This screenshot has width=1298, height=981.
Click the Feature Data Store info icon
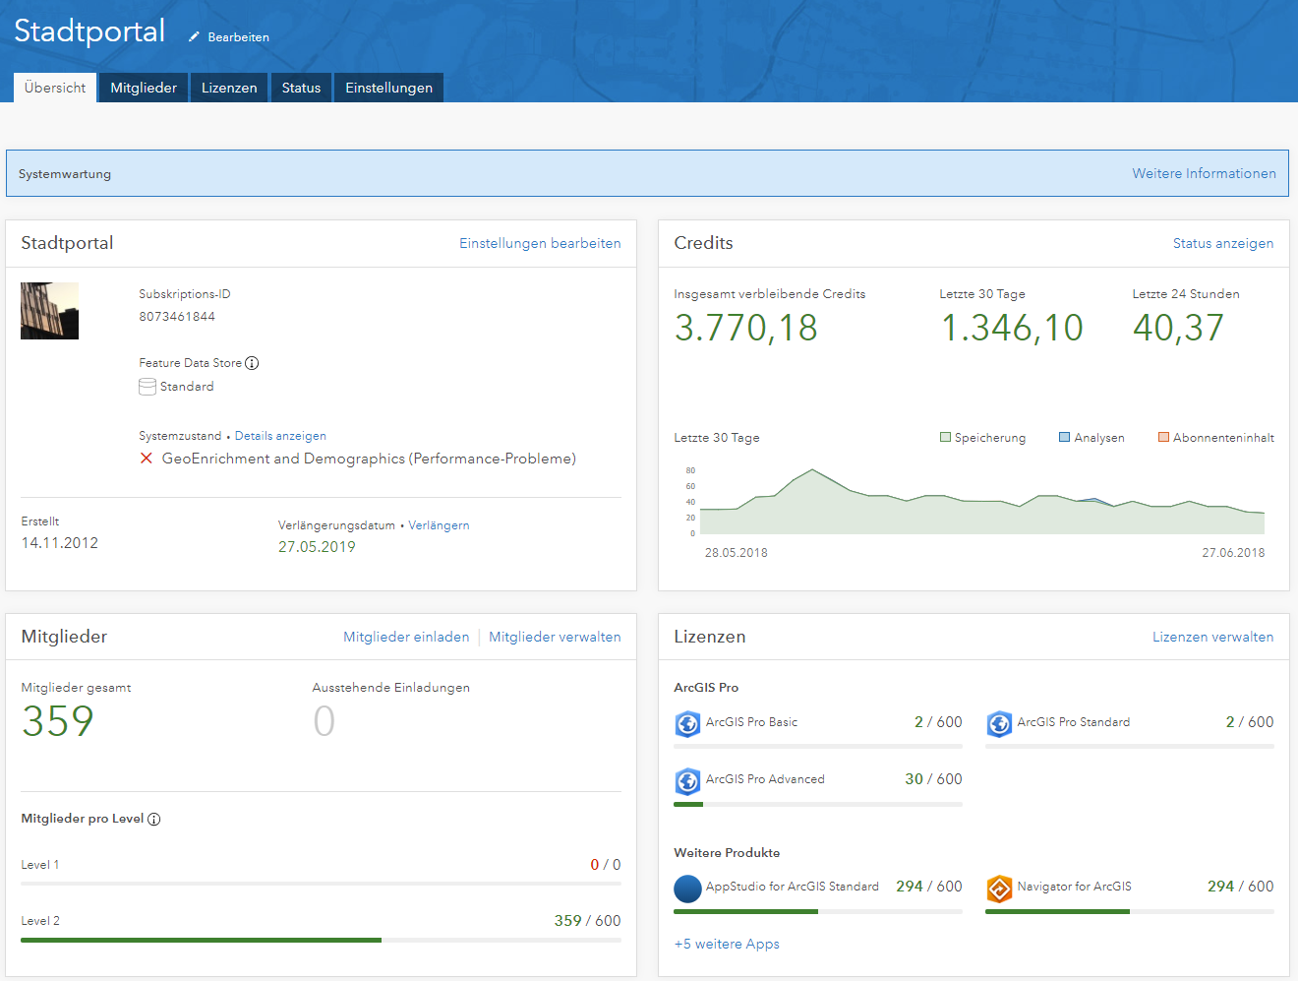[x=252, y=363]
